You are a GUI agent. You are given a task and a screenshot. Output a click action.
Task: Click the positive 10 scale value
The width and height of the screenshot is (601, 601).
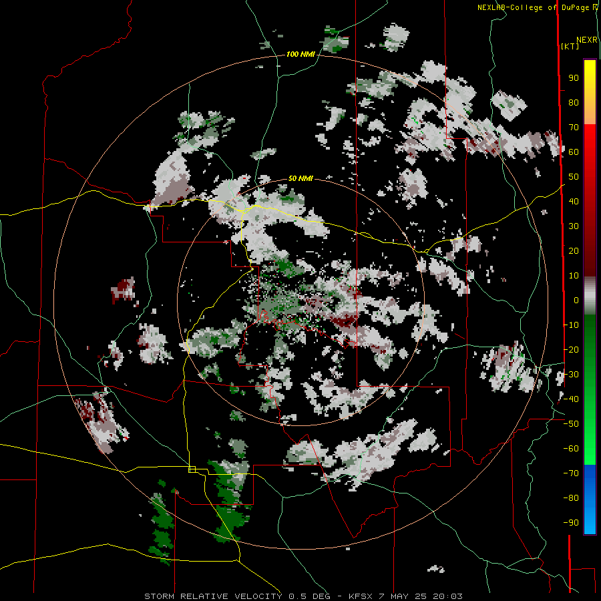(574, 276)
